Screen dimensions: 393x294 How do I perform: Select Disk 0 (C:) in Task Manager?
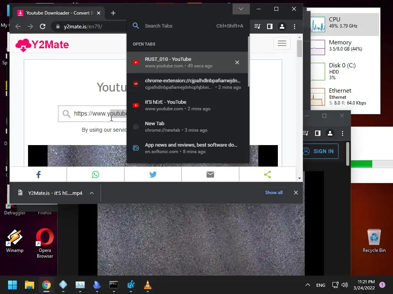pos(345,71)
